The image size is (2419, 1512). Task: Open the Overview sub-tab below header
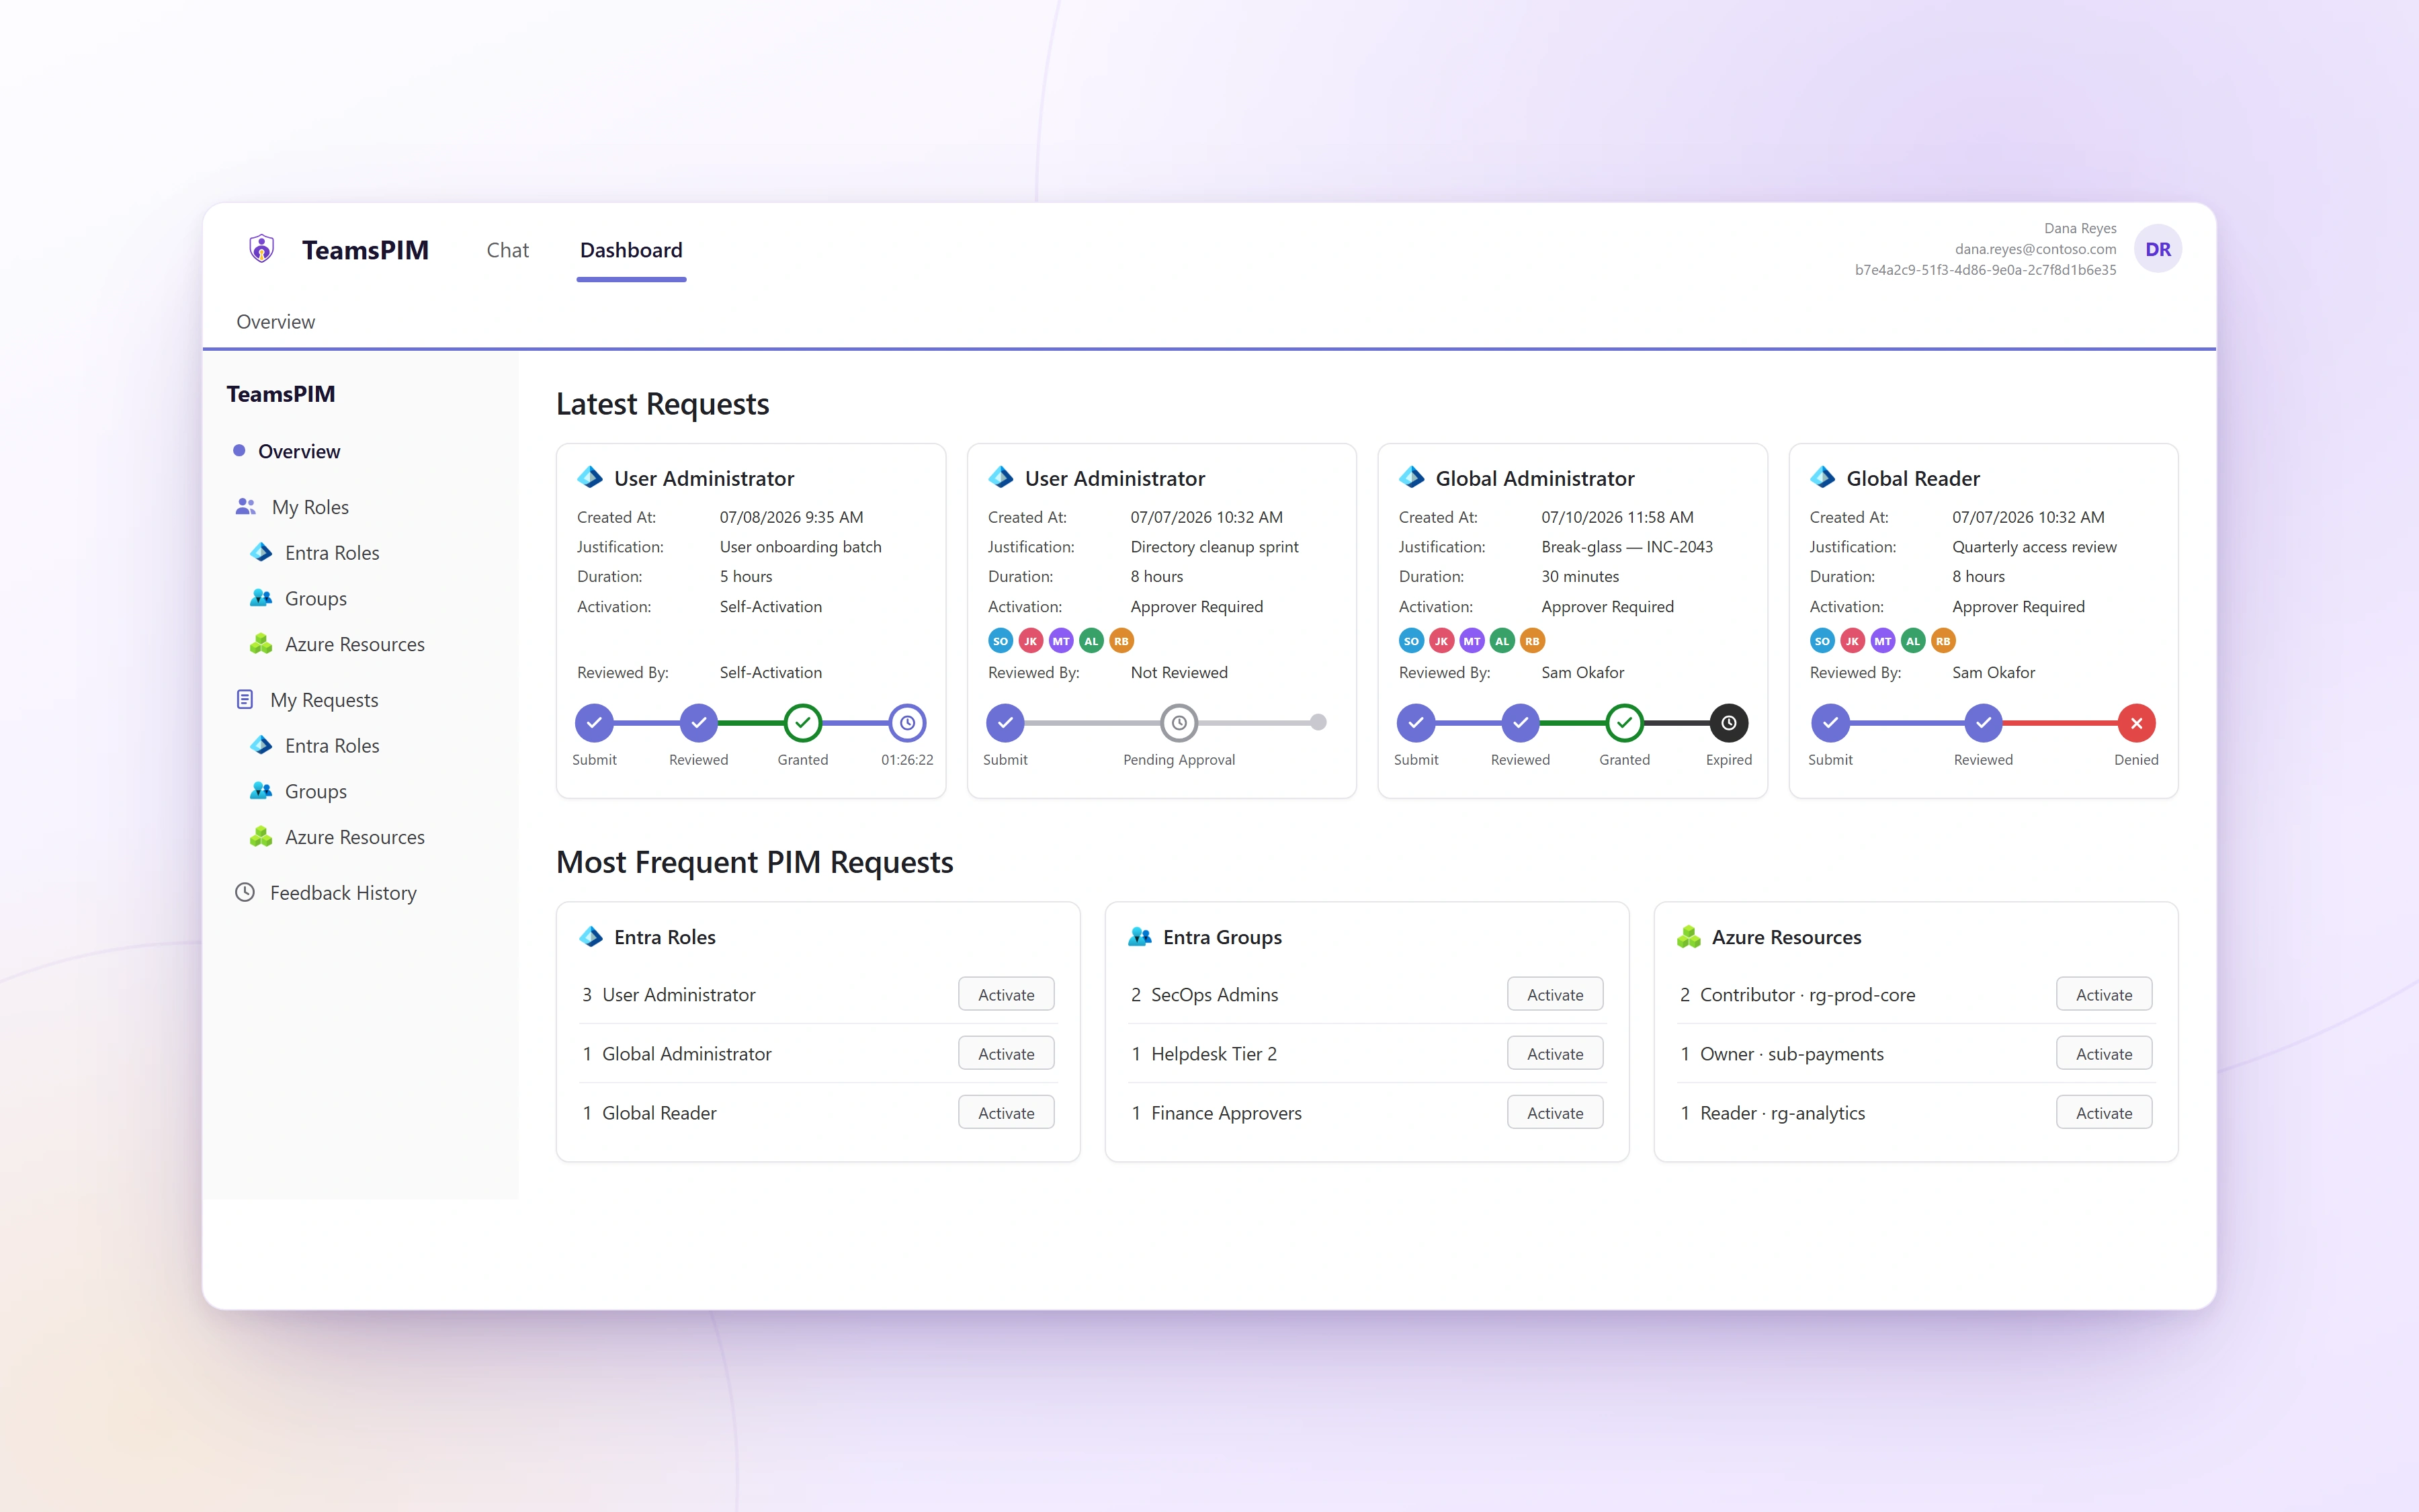275,322
